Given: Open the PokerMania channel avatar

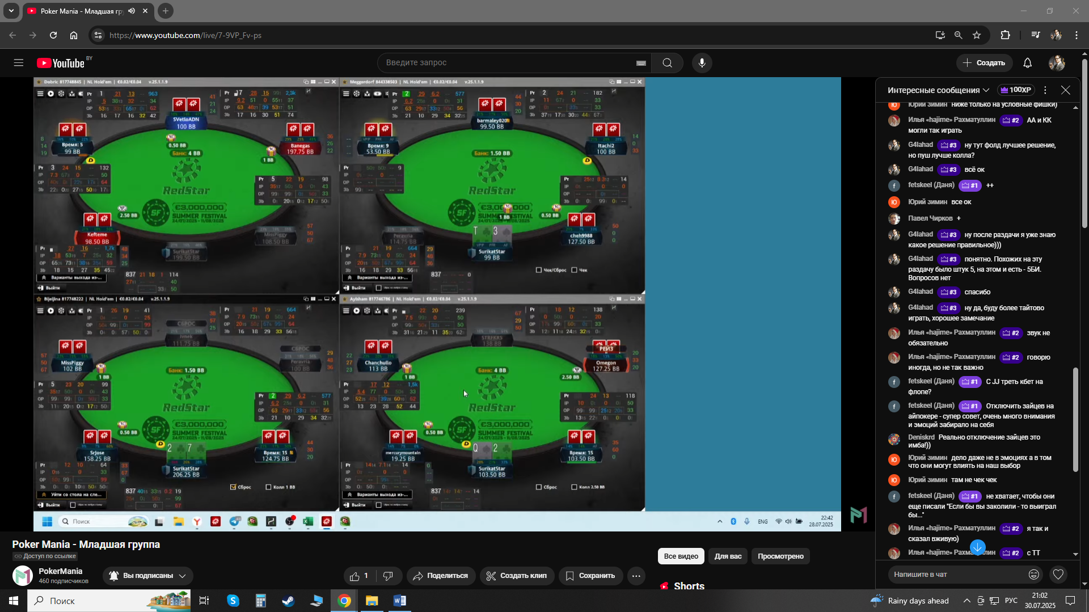Looking at the screenshot, I should click(x=23, y=576).
